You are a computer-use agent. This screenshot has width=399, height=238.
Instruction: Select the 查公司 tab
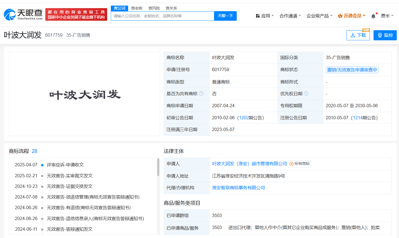click(x=119, y=8)
